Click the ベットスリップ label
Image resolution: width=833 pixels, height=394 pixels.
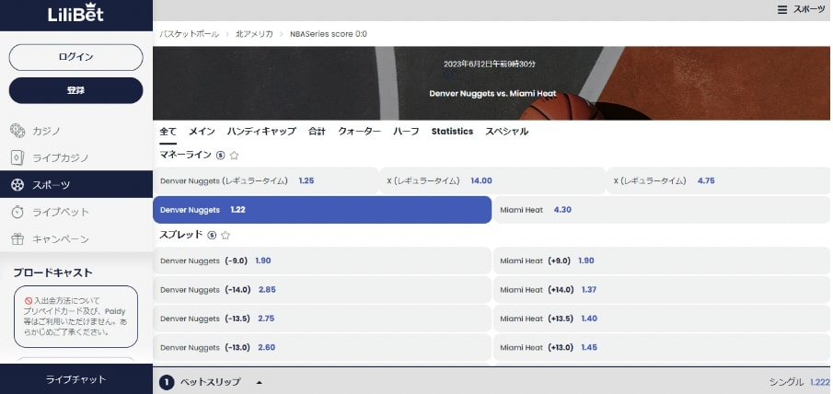click(211, 382)
